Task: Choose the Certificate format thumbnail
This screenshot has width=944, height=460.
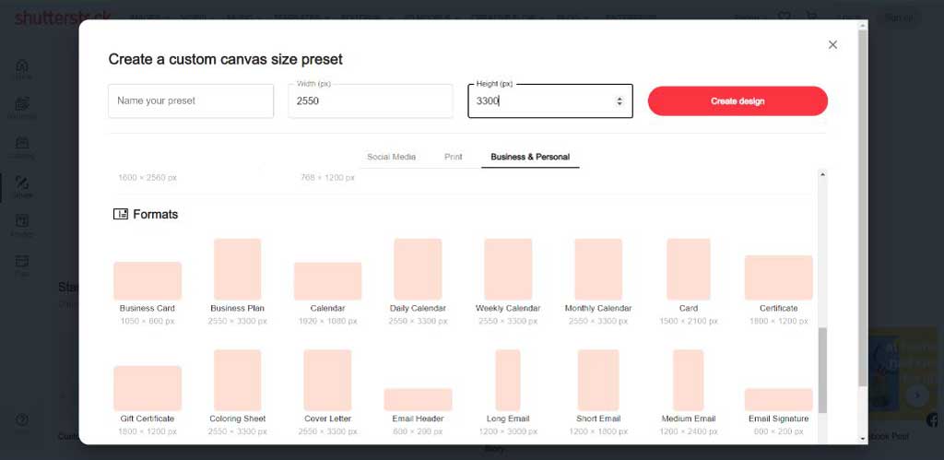Action: click(778, 277)
